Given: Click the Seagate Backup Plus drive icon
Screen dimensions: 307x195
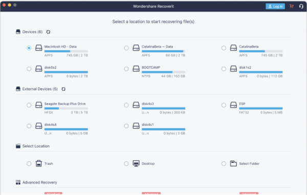Looking at the screenshot, I should click(x=39, y=105).
